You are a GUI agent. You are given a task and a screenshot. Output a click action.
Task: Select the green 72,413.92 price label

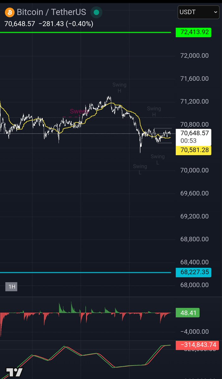[194, 32]
